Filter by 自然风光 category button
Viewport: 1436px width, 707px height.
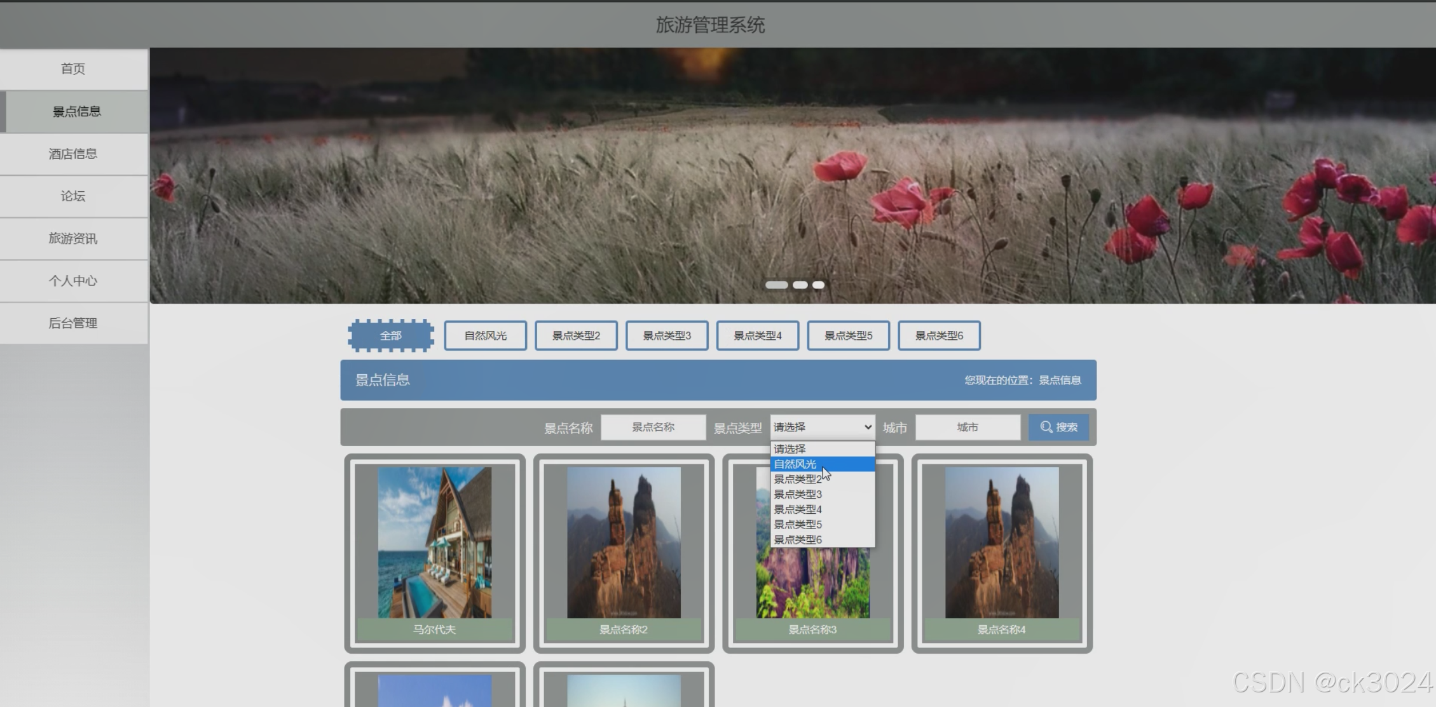(x=485, y=335)
